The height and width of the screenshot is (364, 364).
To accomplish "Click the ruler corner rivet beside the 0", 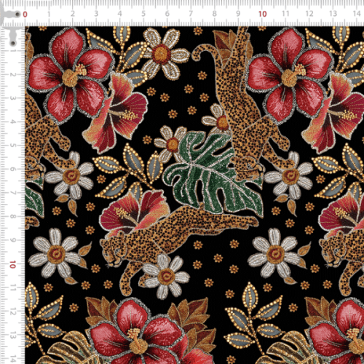I will (x=17, y=15).
